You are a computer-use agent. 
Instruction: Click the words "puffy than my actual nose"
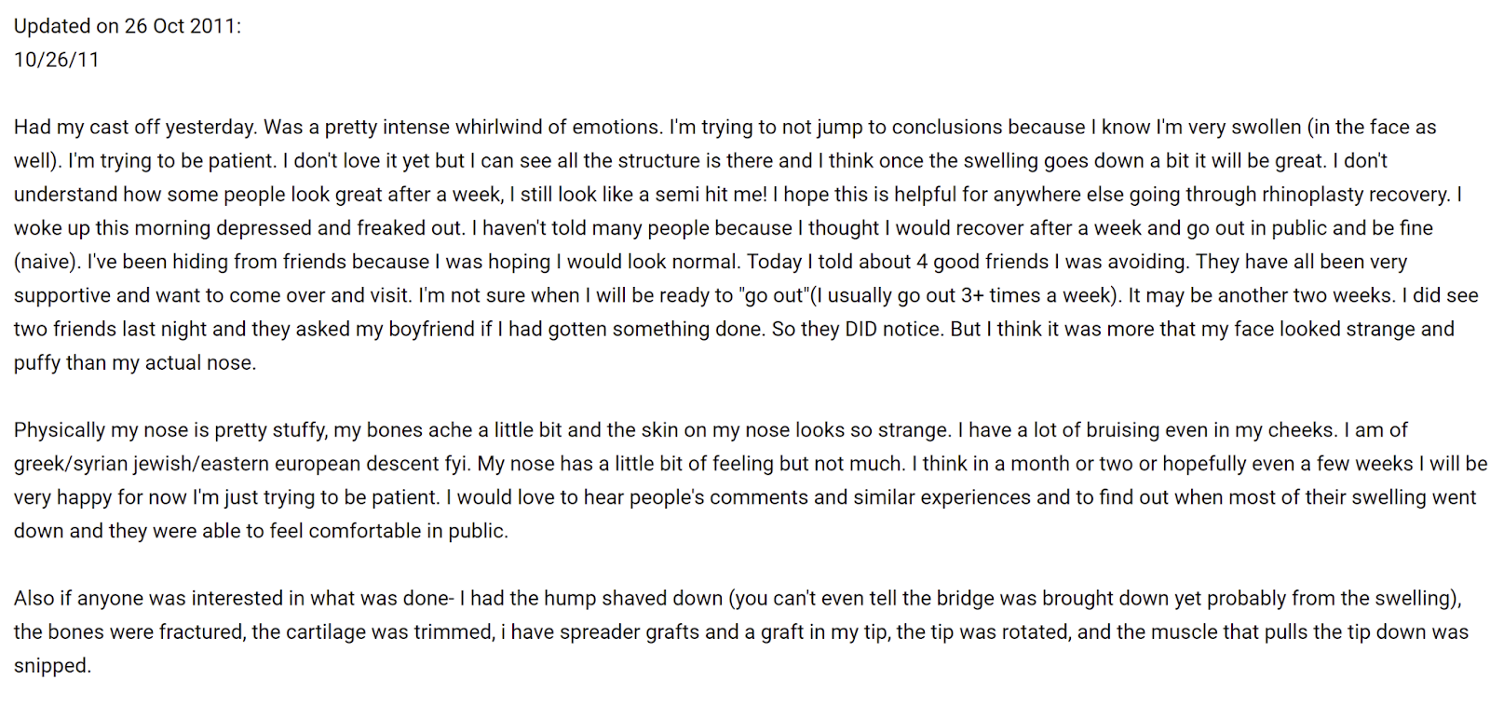click(x=134, y=362)
